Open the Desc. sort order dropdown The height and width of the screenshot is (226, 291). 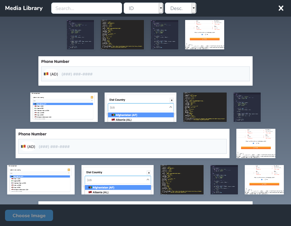pyautogui.click(x=180, y=8)
